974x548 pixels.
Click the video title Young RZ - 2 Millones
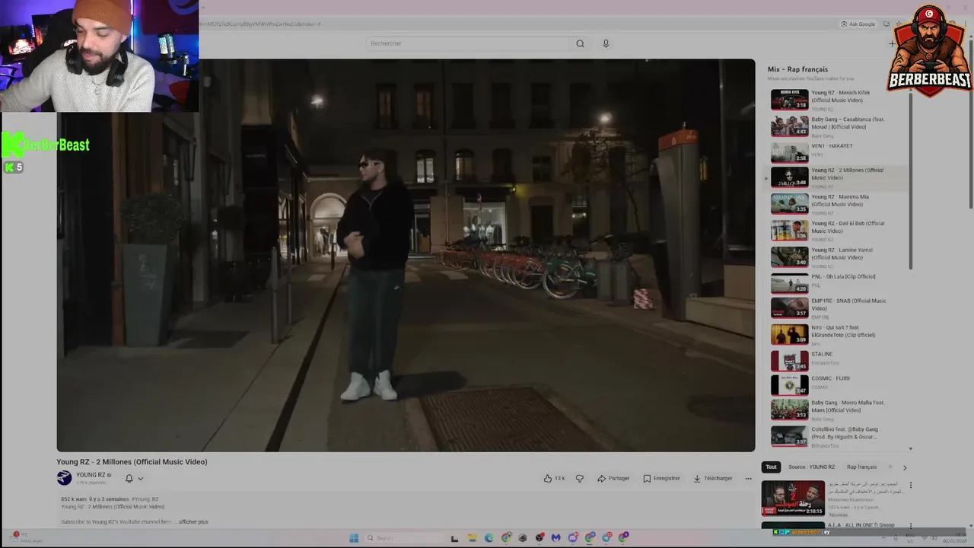pyautogui.click(x=132, y=462)
